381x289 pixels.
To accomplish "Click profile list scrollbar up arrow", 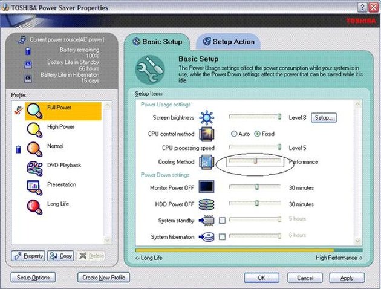I will tap(107, 106).
